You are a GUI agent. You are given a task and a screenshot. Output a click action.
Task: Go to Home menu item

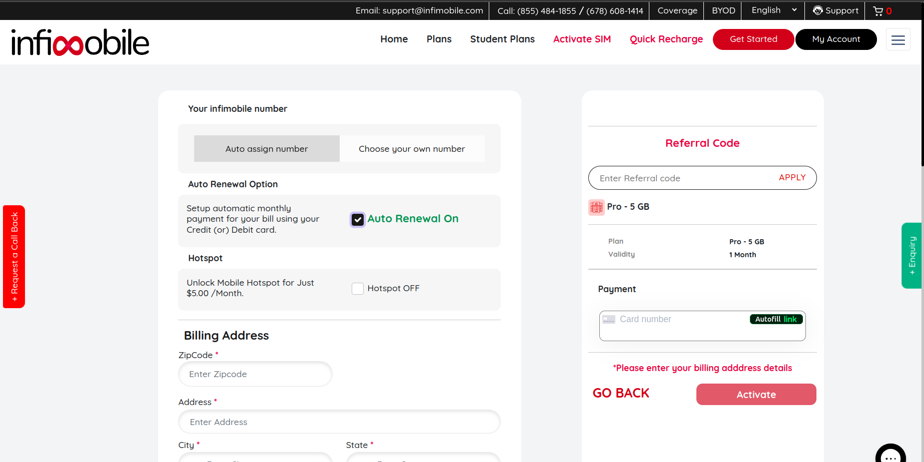[394, 39]
